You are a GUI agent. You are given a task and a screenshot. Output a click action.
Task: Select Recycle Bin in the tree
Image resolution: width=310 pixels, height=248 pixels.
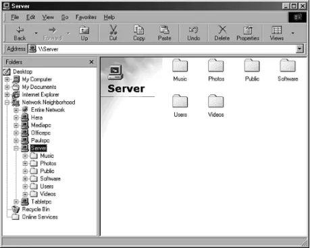pos(36,209)
